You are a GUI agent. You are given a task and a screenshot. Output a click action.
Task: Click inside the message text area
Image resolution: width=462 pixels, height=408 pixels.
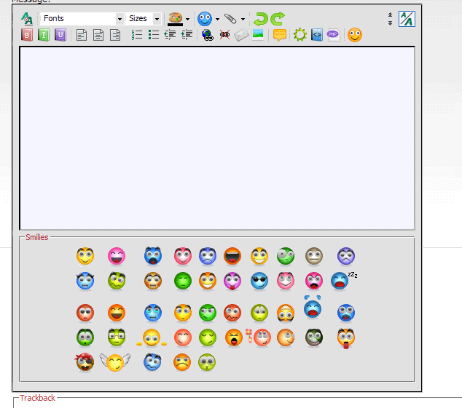[x=217, y=138]
